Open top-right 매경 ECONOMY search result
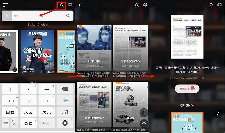This screenshot has height=133, width=225. (130, 48)
